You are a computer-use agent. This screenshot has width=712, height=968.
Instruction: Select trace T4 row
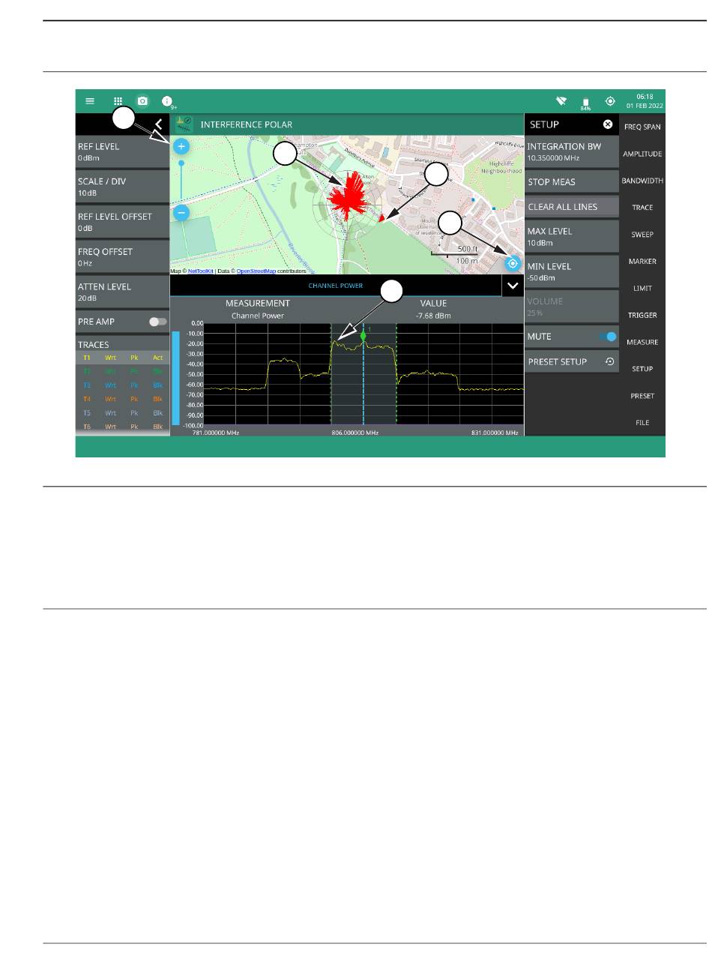click(x=123, y=399)
